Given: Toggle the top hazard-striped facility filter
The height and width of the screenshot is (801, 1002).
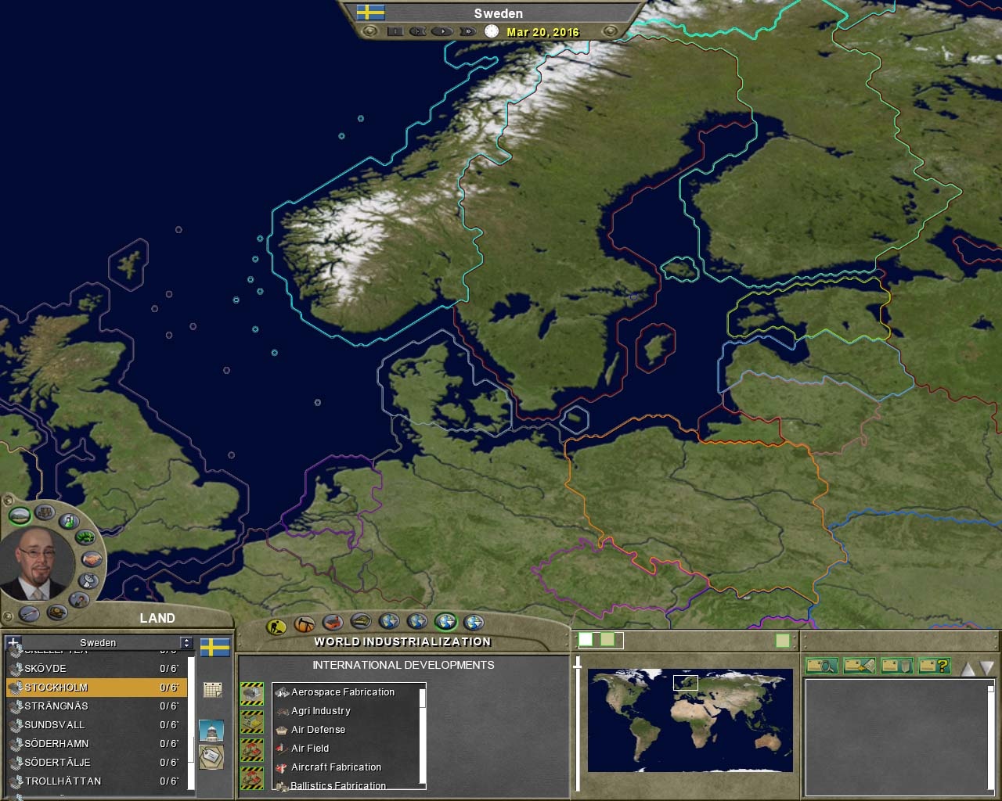Looking at the screenshot, I should pyautogui.click(x=252, y=693).
